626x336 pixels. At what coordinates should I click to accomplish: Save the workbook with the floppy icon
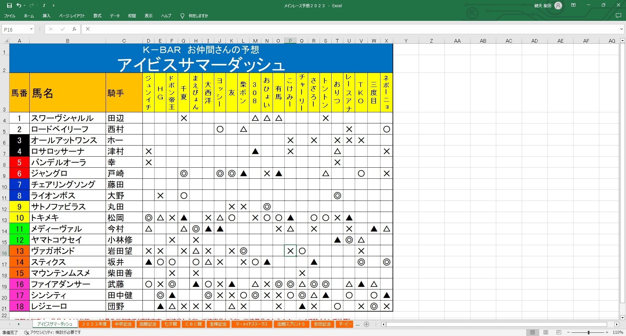pos(9,6)
